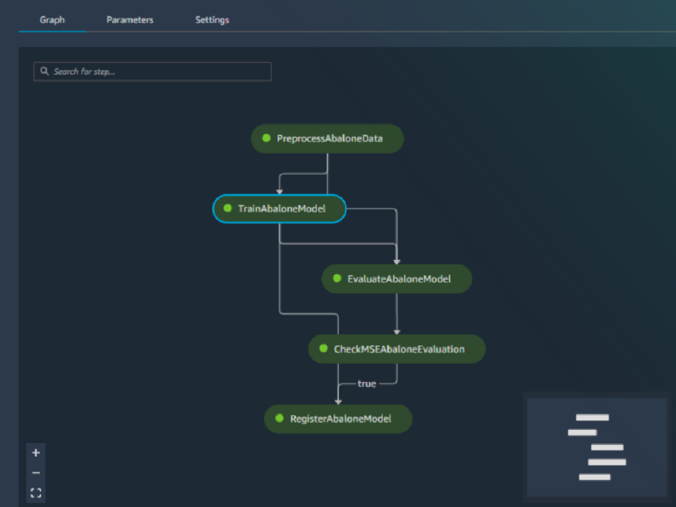The image size is (676, 507).
Task: Click green status dot on TrainAbaloneModel
Action: click(228, 208)
